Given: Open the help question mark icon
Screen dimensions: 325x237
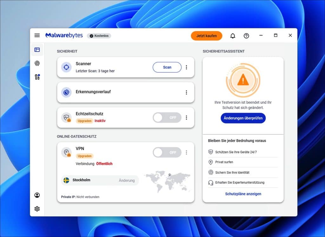Looking at the screenshot, I should click(246, 36).
